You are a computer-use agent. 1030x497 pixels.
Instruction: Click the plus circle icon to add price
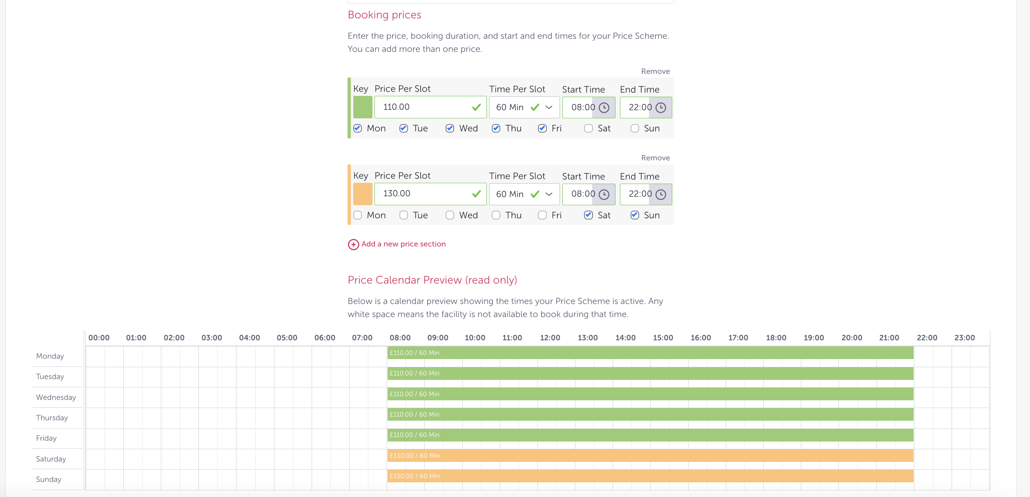coord(353,244)
